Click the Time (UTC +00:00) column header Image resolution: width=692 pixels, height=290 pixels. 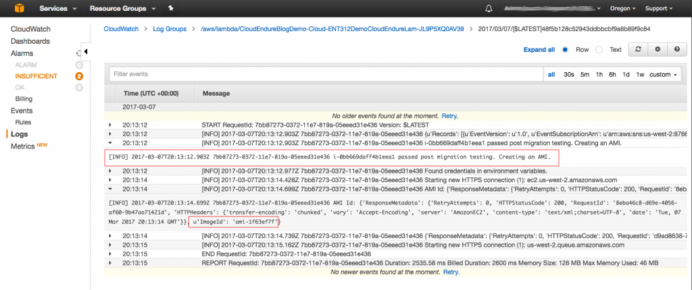tap(151, 94)
